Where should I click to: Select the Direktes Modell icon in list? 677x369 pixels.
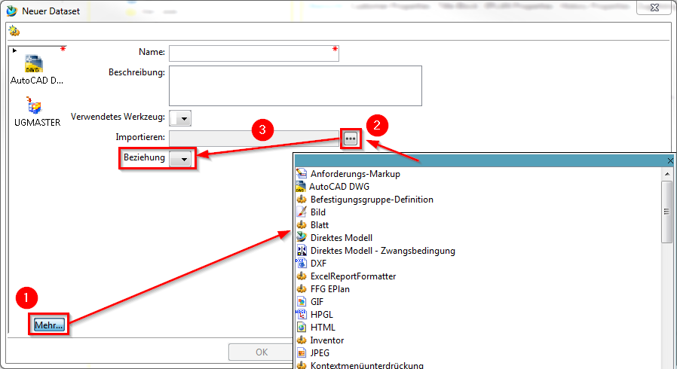[x=302, y=237]
